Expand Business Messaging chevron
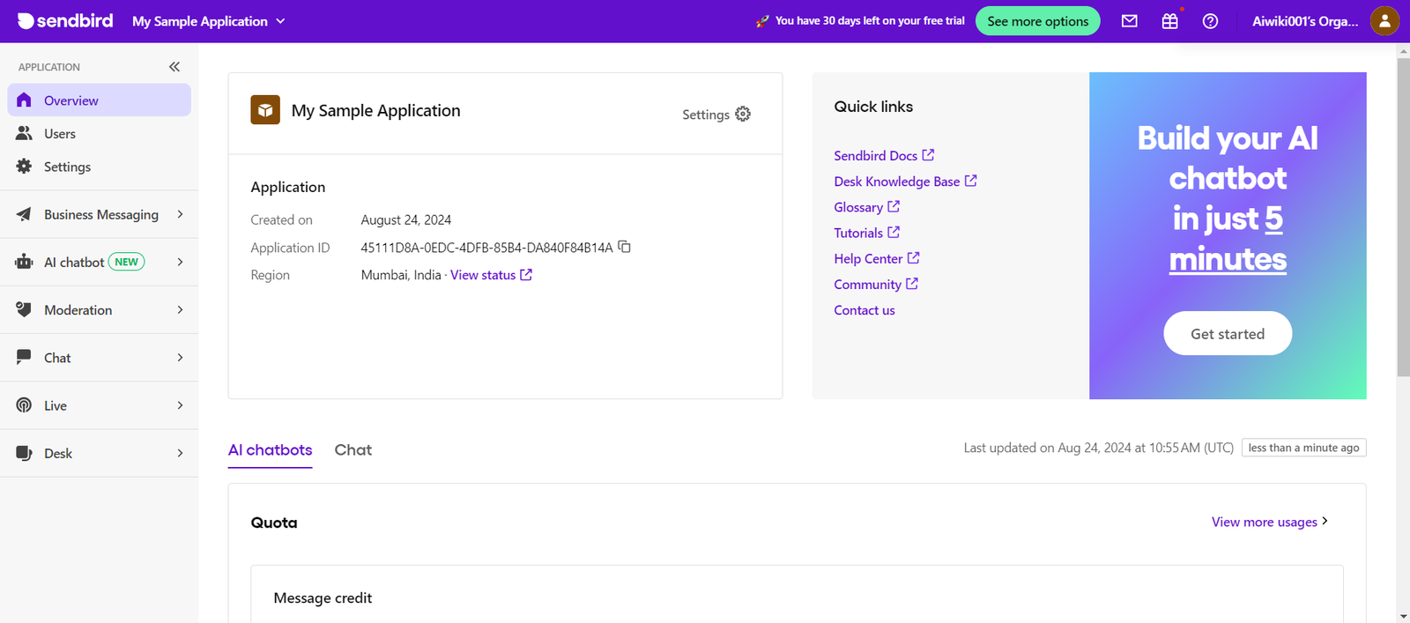 pyautogui.click(x=180, y=214)
